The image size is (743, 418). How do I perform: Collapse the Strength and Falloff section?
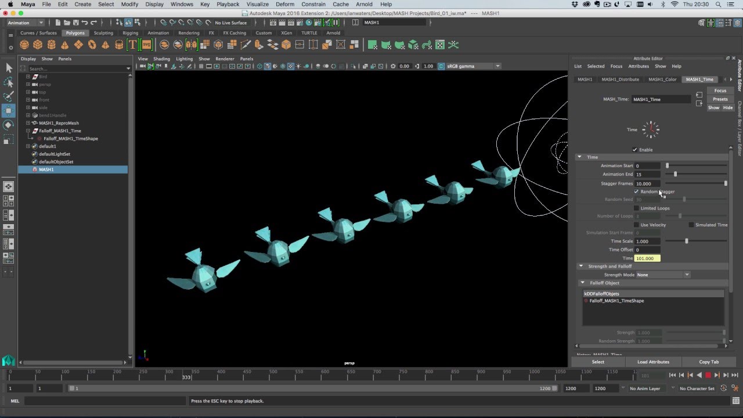coord(581,266)
